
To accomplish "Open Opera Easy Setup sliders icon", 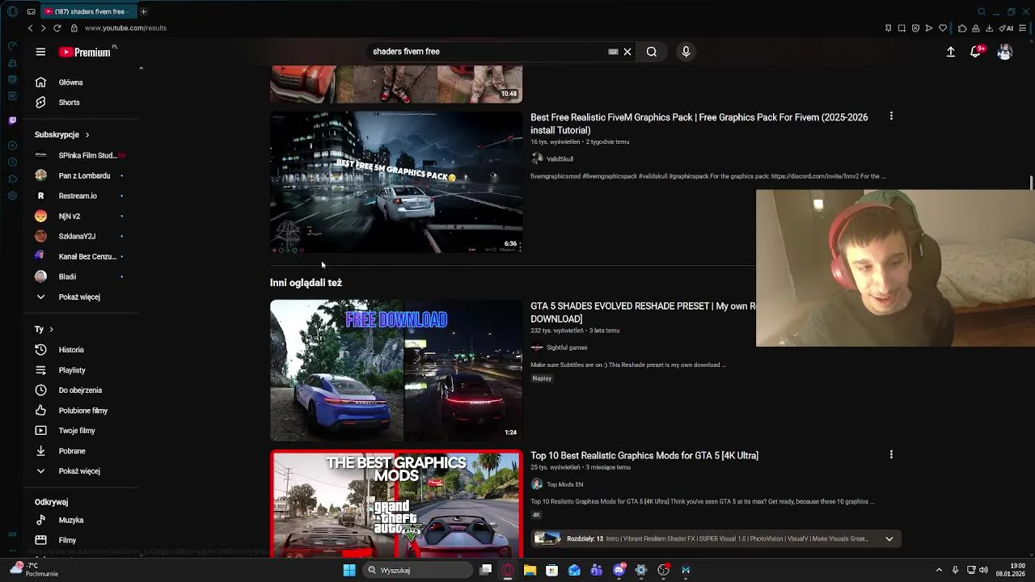I will [x=1023, y=28].
